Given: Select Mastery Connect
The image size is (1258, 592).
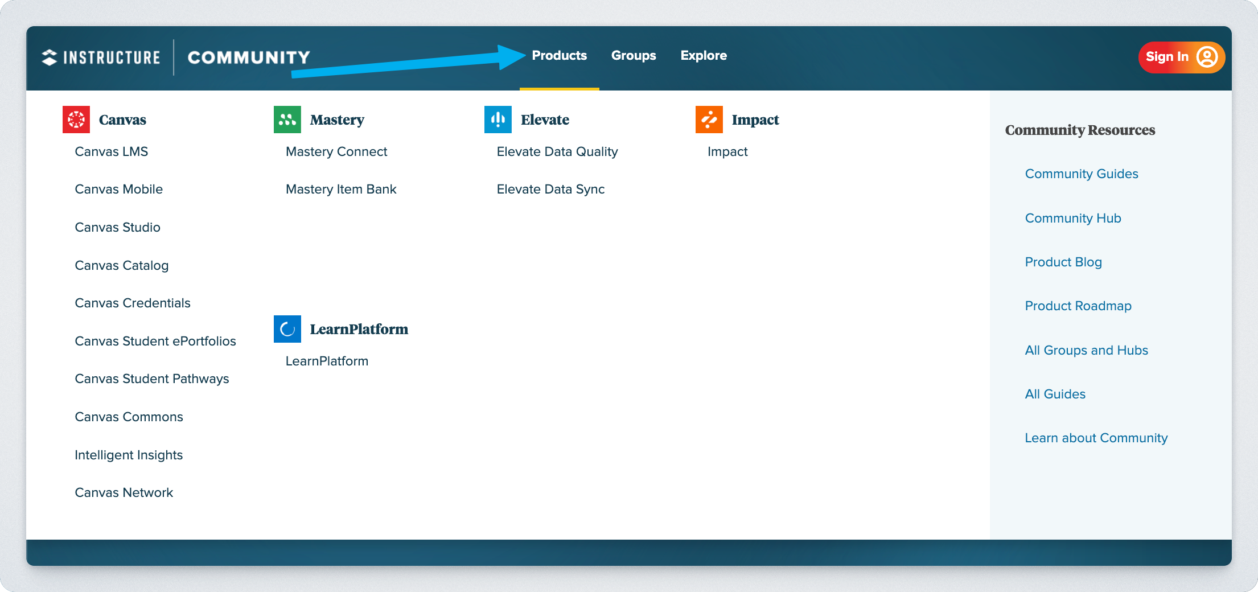Looking at the screenshot, I should point(336,151).
